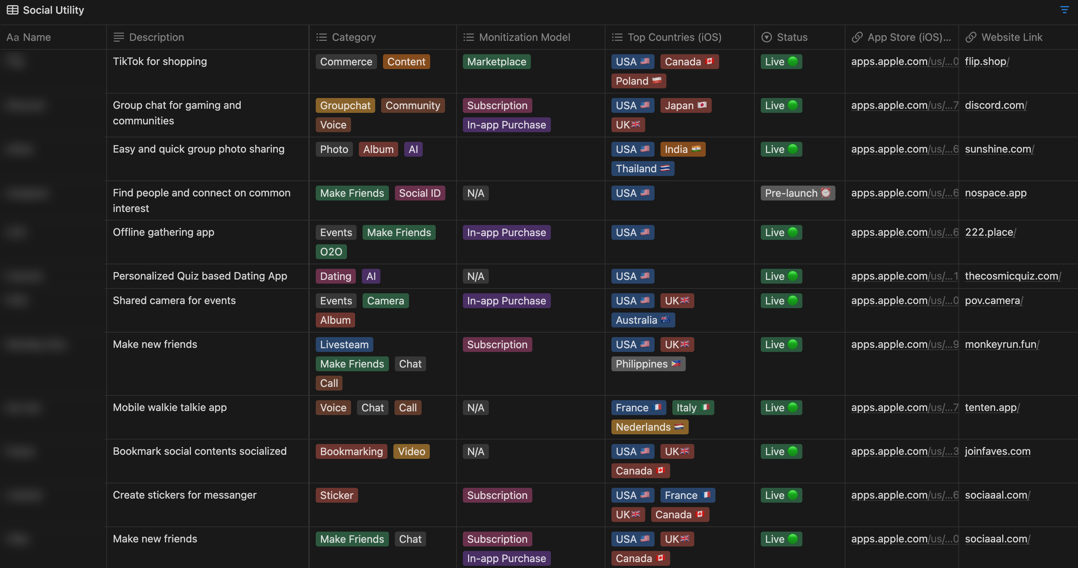Click the Social ID category tag
Image resolution: width=1078 pixels, height=568 pixels.
(420, 193)
